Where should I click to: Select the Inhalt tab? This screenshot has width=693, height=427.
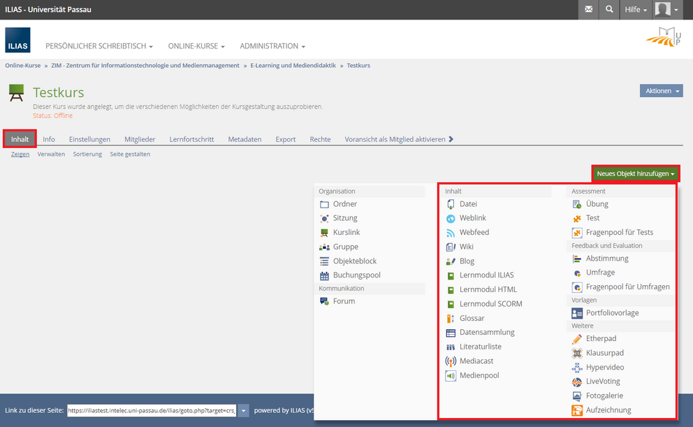(x=20, y=139)
